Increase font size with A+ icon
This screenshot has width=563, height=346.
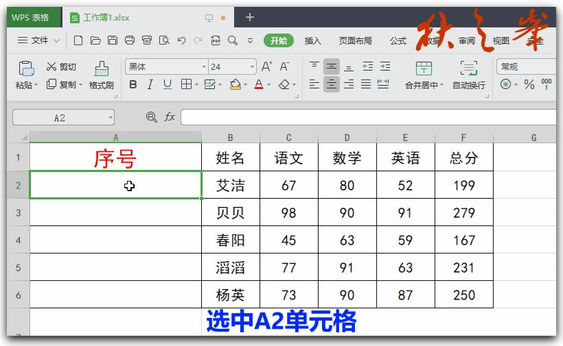click(x=267, y=66)
